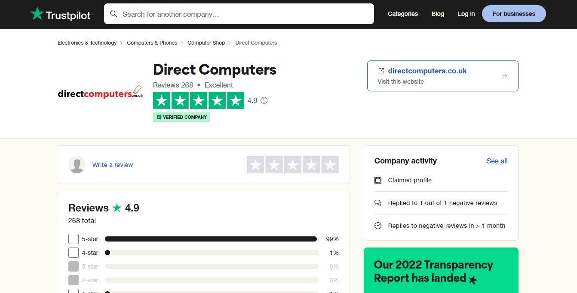Click 'Replied to 1 out of 1 negative reviews'
This screenshot has height=293, width=577.
pyautogui.click(x=442, y=203)
